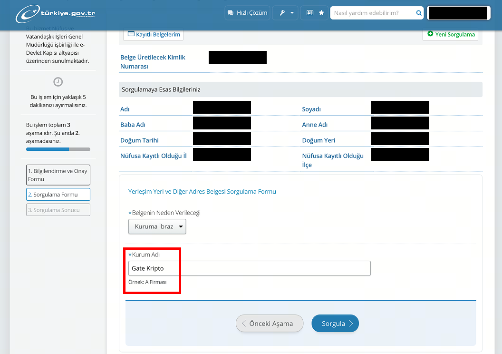This screenshot has height=354, width=502.
Task: Open the Kuruma İbraz reason dropdown
Action: 157,226
